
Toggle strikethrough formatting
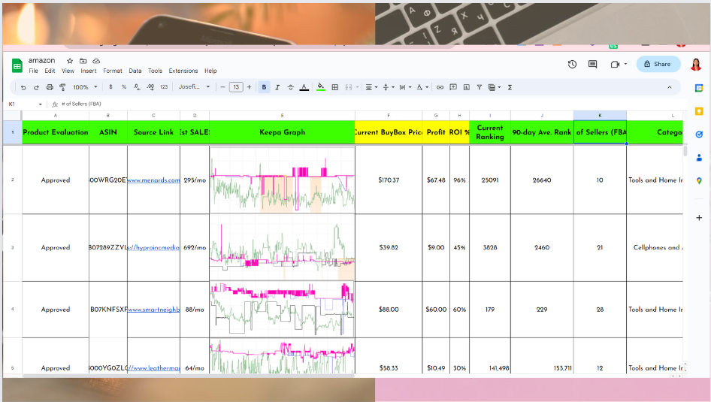coord(291,87)
